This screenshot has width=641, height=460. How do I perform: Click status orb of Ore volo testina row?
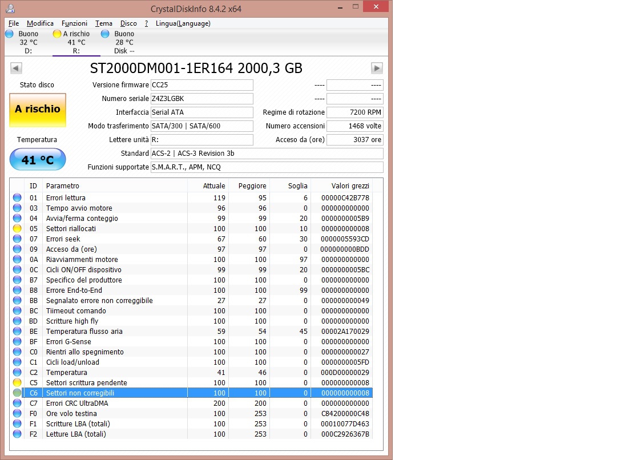click(17, 413)
